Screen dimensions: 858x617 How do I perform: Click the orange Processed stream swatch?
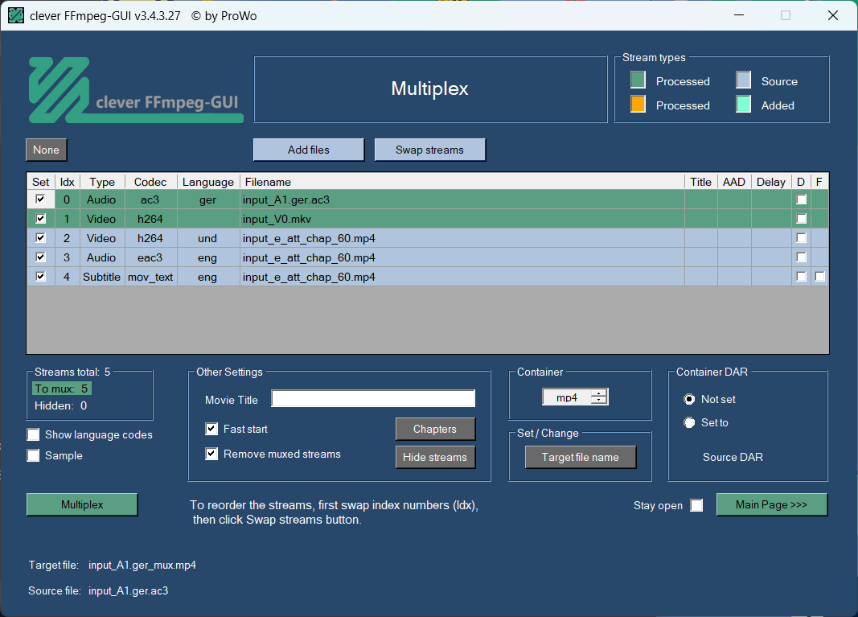[638, 105]
